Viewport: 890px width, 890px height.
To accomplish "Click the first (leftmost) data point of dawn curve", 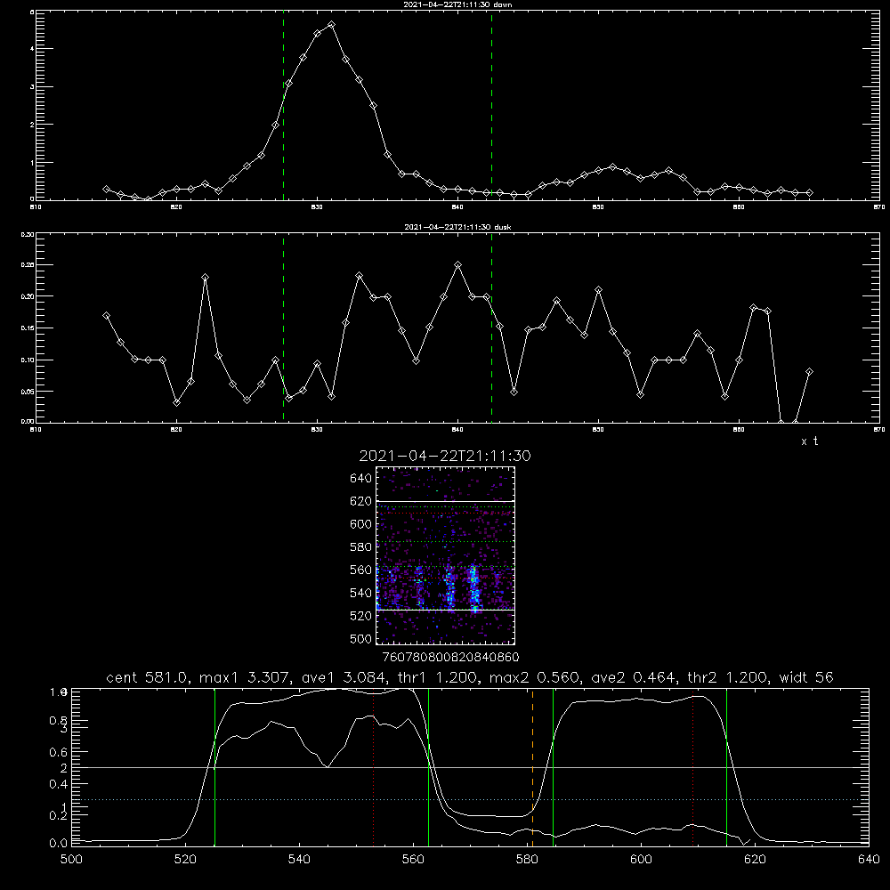I will click(106, 189).
